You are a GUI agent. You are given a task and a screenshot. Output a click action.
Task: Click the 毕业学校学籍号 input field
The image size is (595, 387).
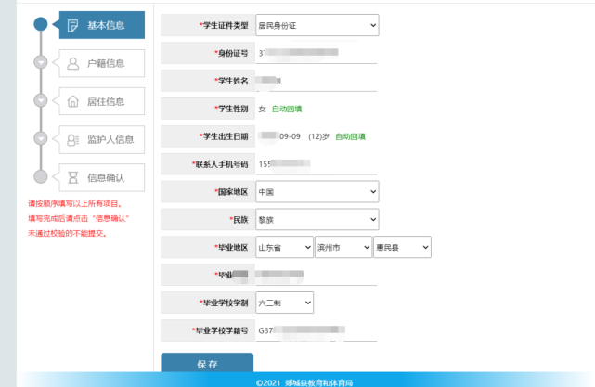point(317,330)
